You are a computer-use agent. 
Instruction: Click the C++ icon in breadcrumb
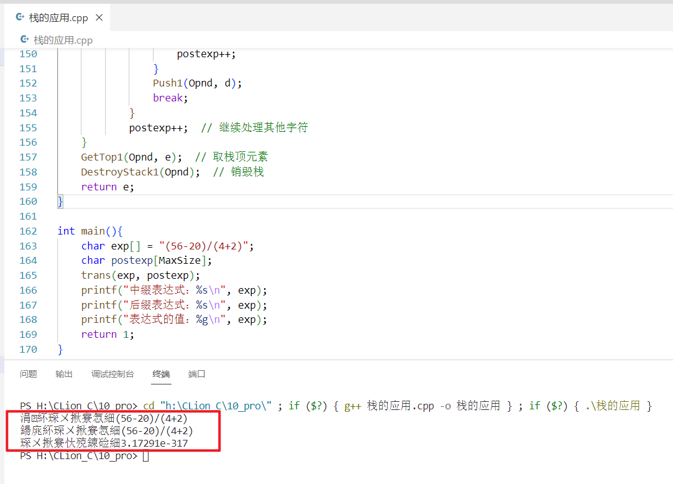click(25, 40)
